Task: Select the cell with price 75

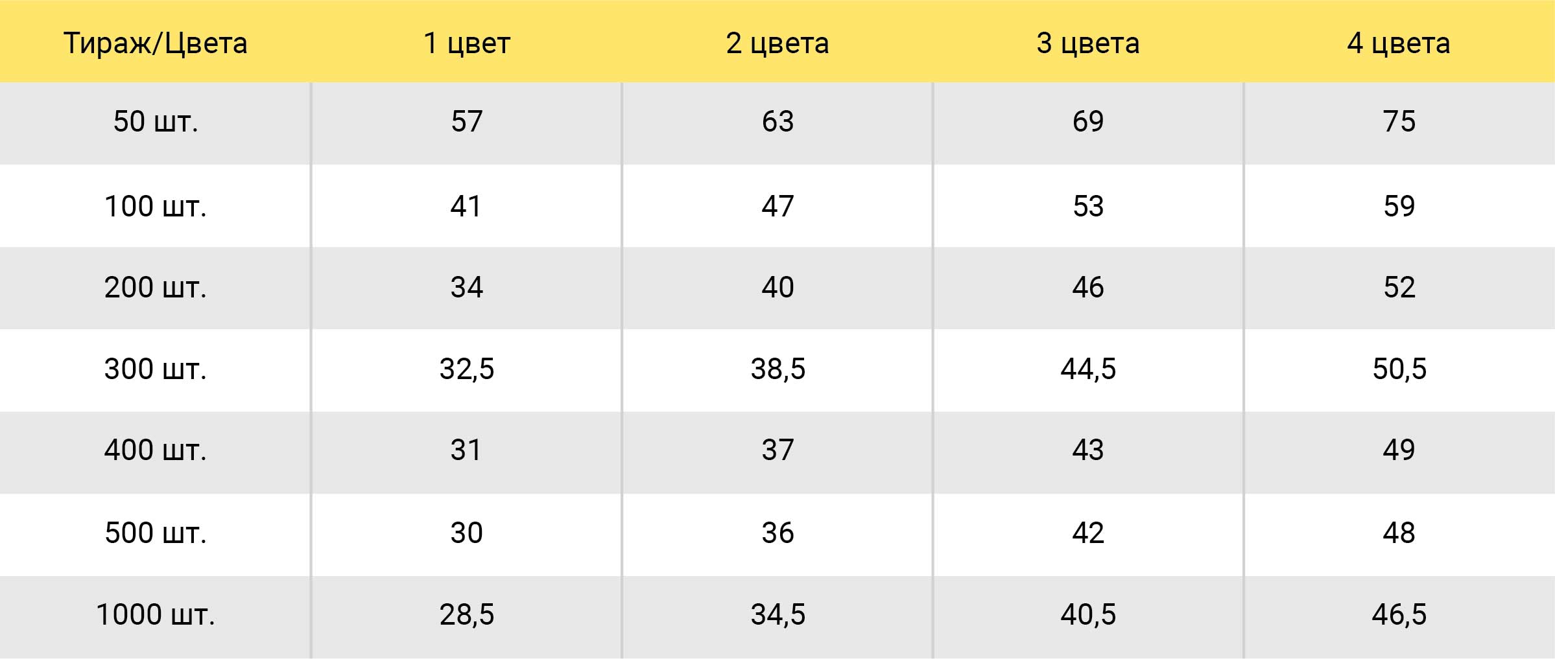Action: tap(1399, 122)
